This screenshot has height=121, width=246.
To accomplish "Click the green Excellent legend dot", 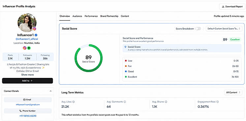I will [126, 77].
